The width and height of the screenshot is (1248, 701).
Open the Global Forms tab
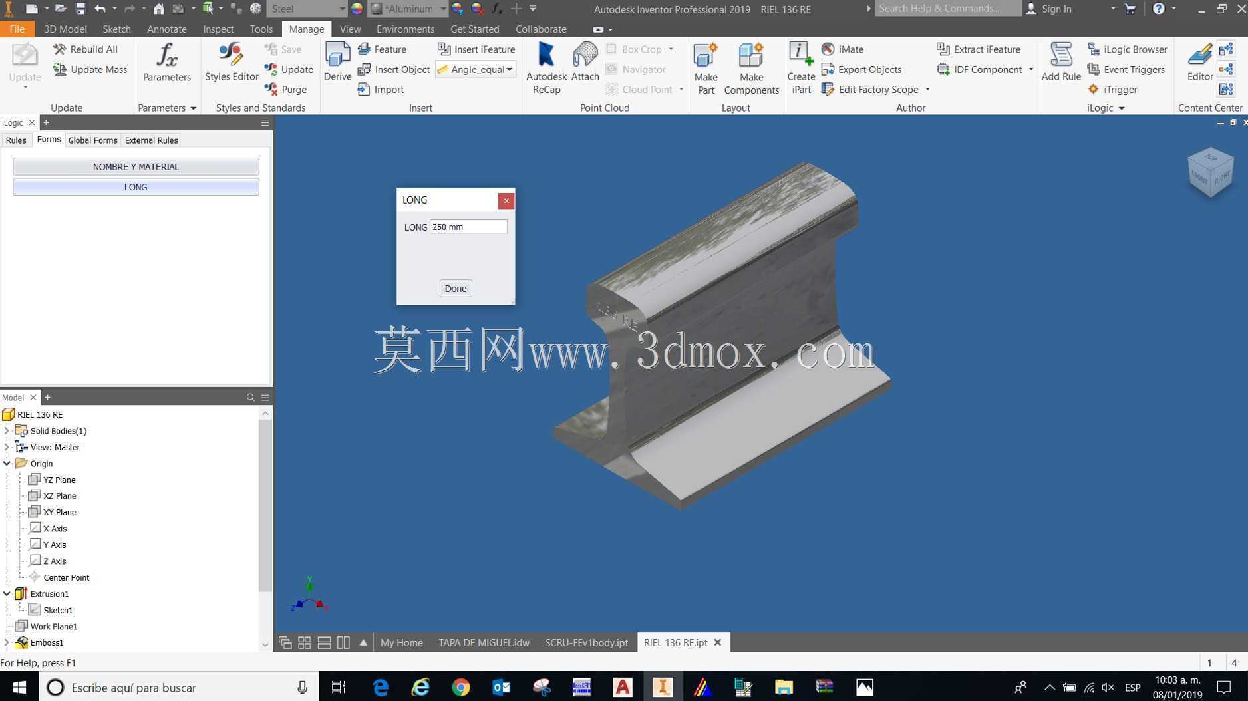92,140
